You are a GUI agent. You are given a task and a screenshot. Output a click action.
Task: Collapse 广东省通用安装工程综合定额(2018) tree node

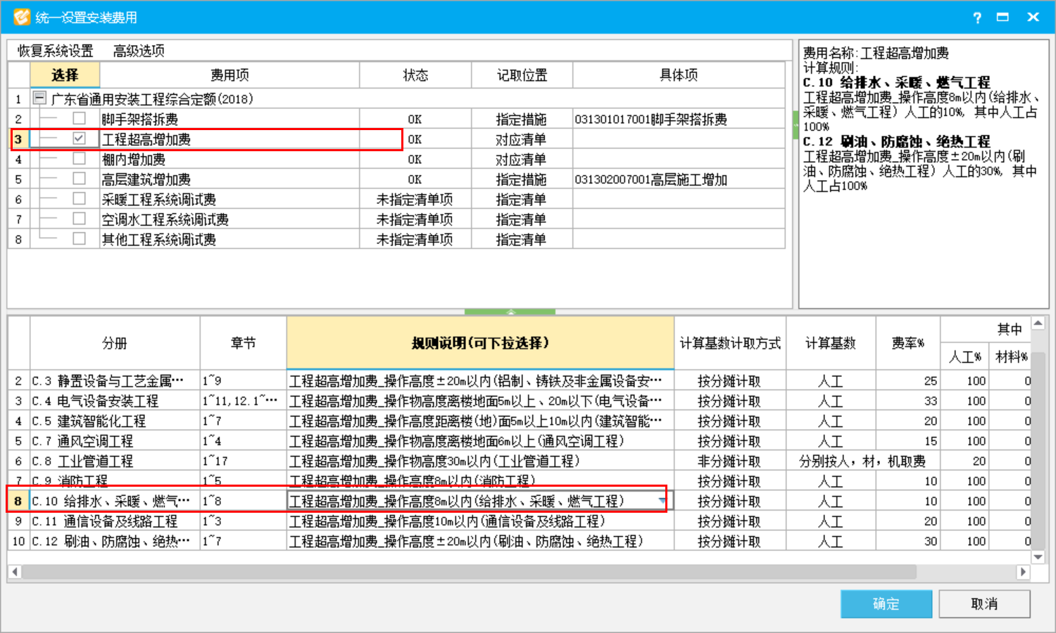click(x=40, y=98)
